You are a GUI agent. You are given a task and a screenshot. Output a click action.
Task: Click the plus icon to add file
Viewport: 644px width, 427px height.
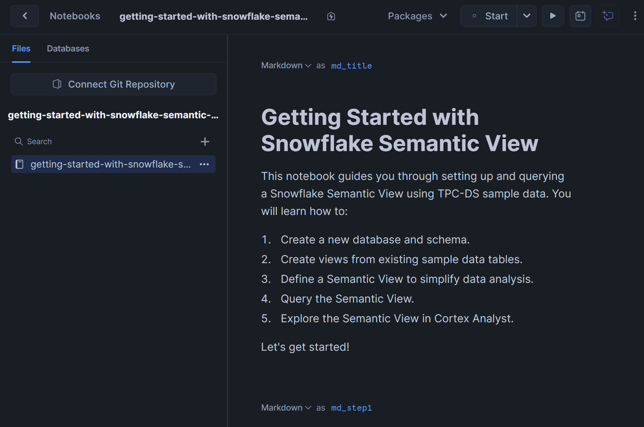pyautogui.click(x=205, y=142)
